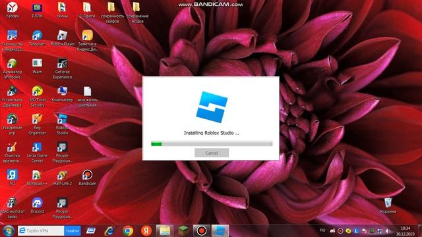422x237 pixels.
Task: Click the Show desktop button
Action: pyautogui.click(x=420, y=231)
